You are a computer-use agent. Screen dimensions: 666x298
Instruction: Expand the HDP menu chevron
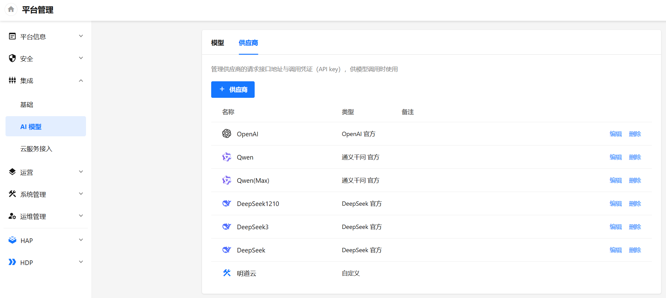coord(81,262)
